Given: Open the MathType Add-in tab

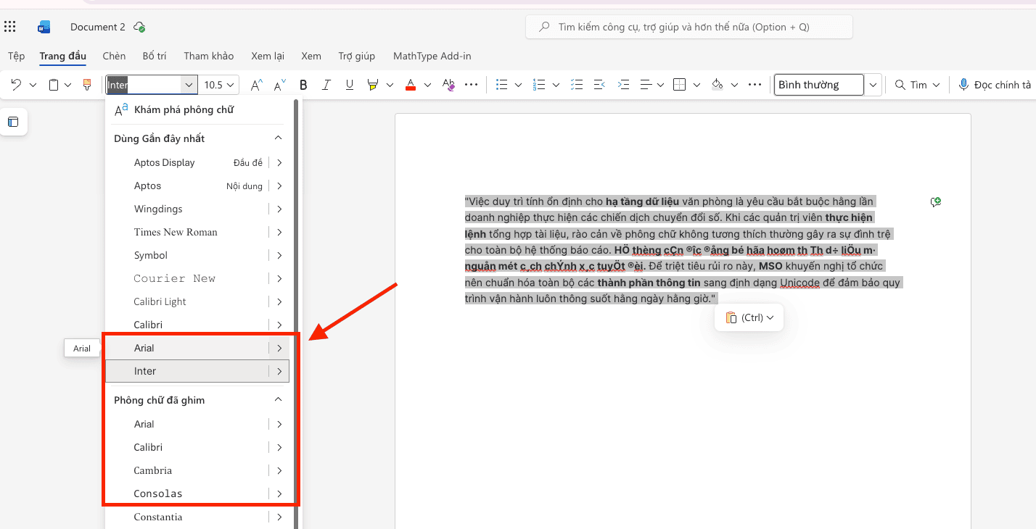Looking at the screenshot, I should coord(432,55).
